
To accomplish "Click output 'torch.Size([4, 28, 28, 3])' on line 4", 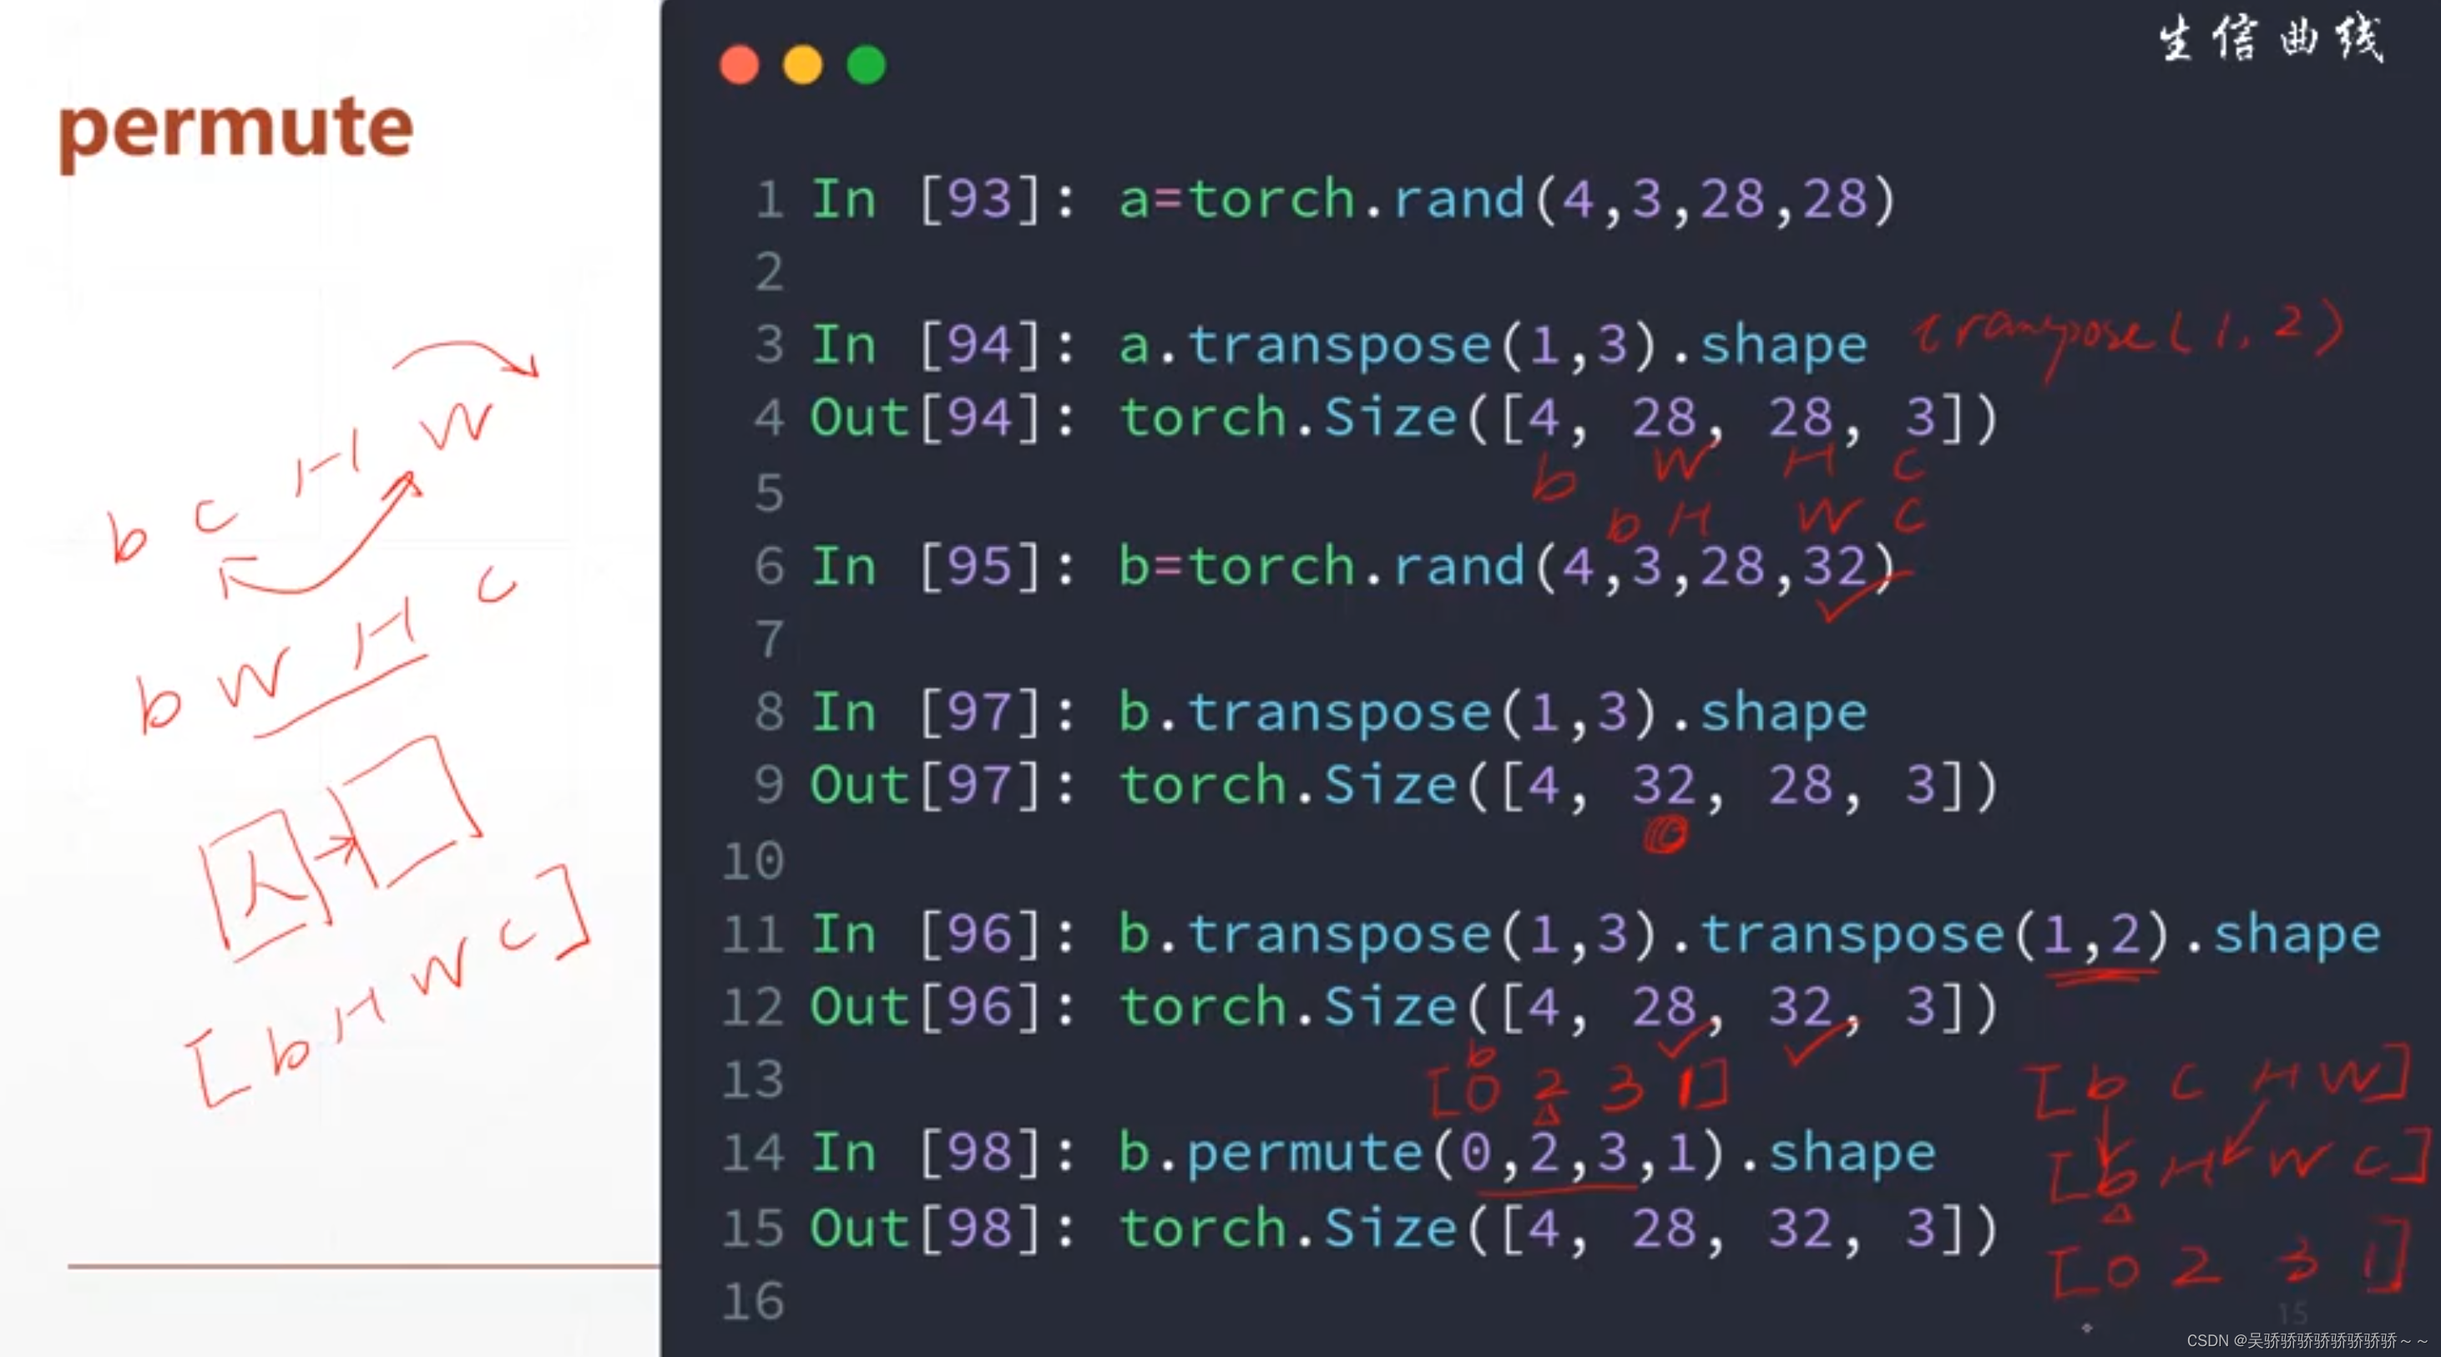I will click(1559, 419).
